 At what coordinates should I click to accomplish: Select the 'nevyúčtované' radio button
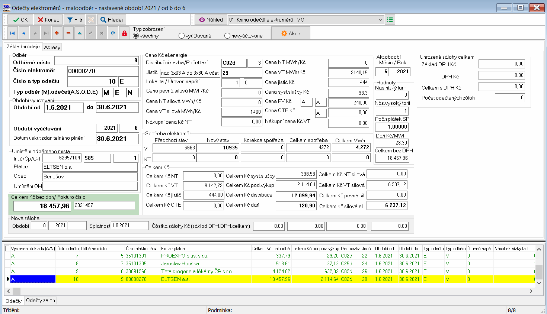pyautogui.click(x=227, y=36)
